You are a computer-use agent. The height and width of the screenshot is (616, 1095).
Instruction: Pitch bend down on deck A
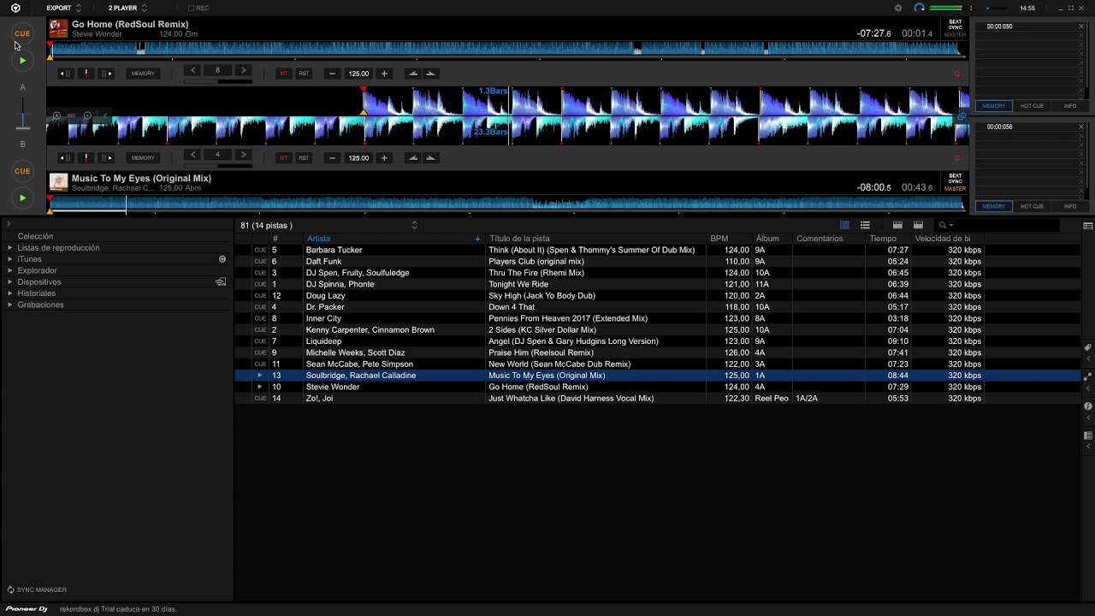(x=413, y=74)
